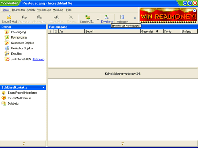Sort by the Betreff column header

click(112, 31)
